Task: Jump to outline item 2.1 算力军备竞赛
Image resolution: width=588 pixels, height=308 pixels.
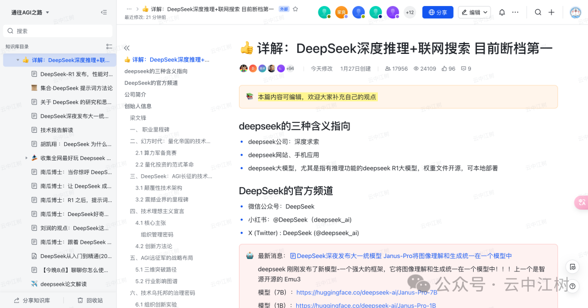Action: tap(156, 153)
